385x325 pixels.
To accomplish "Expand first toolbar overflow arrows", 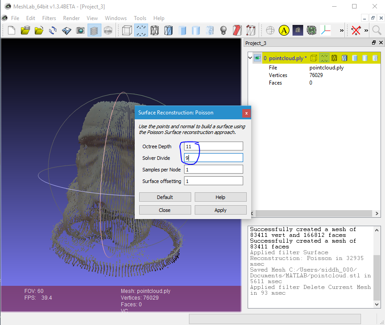I will click(341, 30).
